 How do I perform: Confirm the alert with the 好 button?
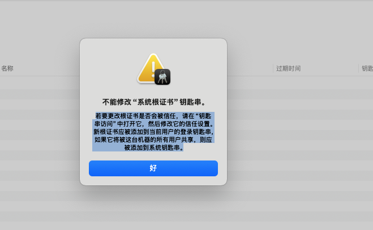coord(153,168)
